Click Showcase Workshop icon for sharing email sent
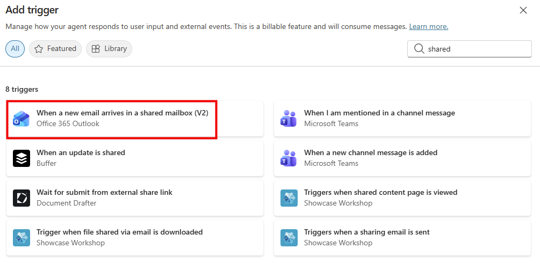Image resolution: width=540 pixels, height=263 pixels. [x=289, y=238]
